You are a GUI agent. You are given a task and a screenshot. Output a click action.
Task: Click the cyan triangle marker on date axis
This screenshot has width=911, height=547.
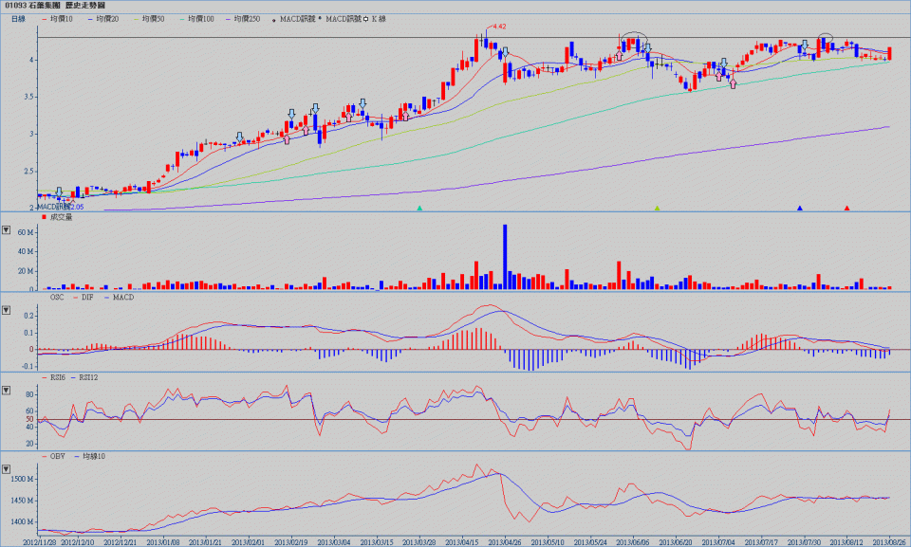click(419, 207)
